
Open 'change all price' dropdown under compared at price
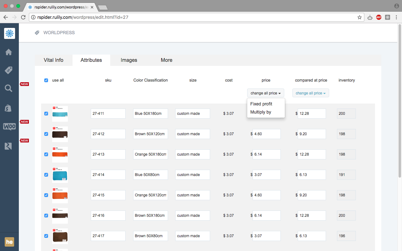(311, 93)
